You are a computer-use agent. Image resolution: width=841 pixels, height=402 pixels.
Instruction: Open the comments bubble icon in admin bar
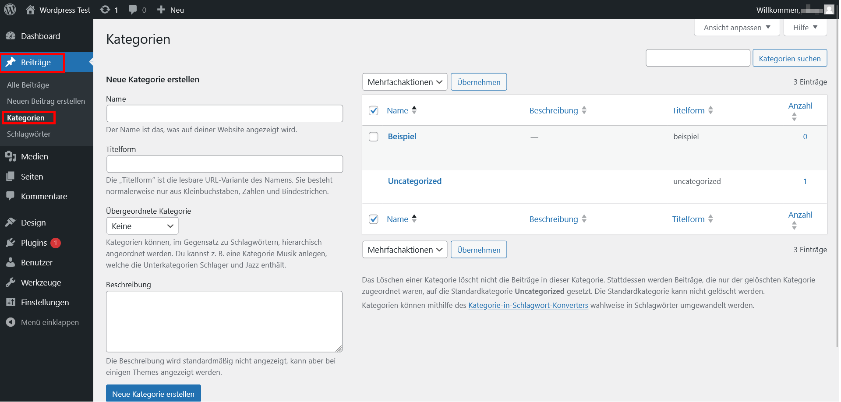coord(133,10)
